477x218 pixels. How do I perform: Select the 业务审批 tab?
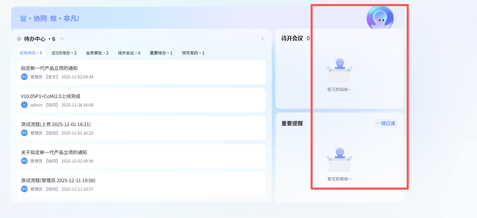[97, 53]
